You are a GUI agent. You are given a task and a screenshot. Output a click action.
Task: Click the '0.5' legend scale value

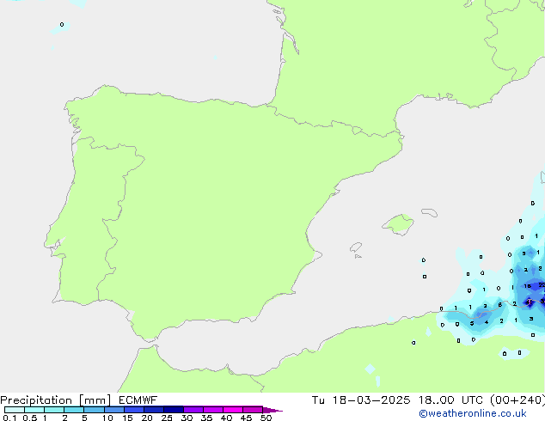[x=29, y=418]
